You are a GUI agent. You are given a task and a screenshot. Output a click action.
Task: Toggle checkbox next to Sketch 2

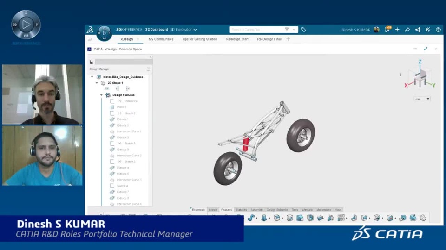point(112,113)
